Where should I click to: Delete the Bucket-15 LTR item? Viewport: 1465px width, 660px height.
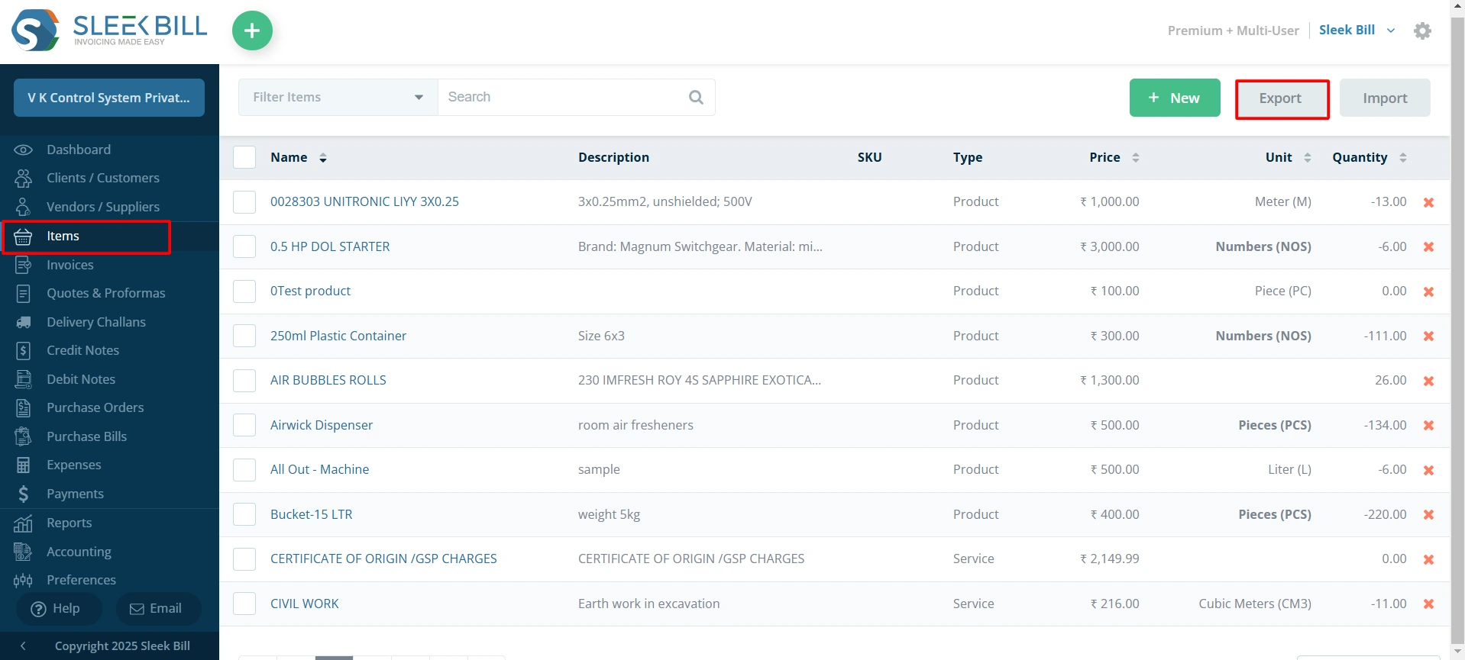(1428, 514)
